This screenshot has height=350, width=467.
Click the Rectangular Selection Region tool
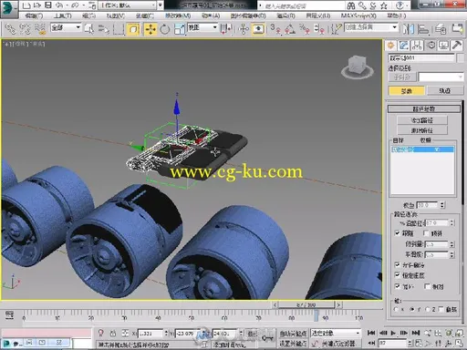[119, 29]
